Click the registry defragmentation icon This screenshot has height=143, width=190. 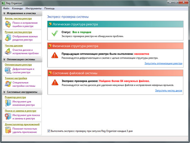[8, 70]
